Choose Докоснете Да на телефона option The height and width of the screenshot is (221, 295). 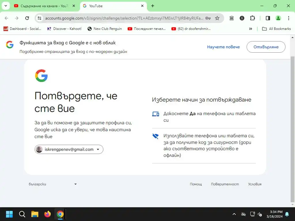[x=204, y=117]
